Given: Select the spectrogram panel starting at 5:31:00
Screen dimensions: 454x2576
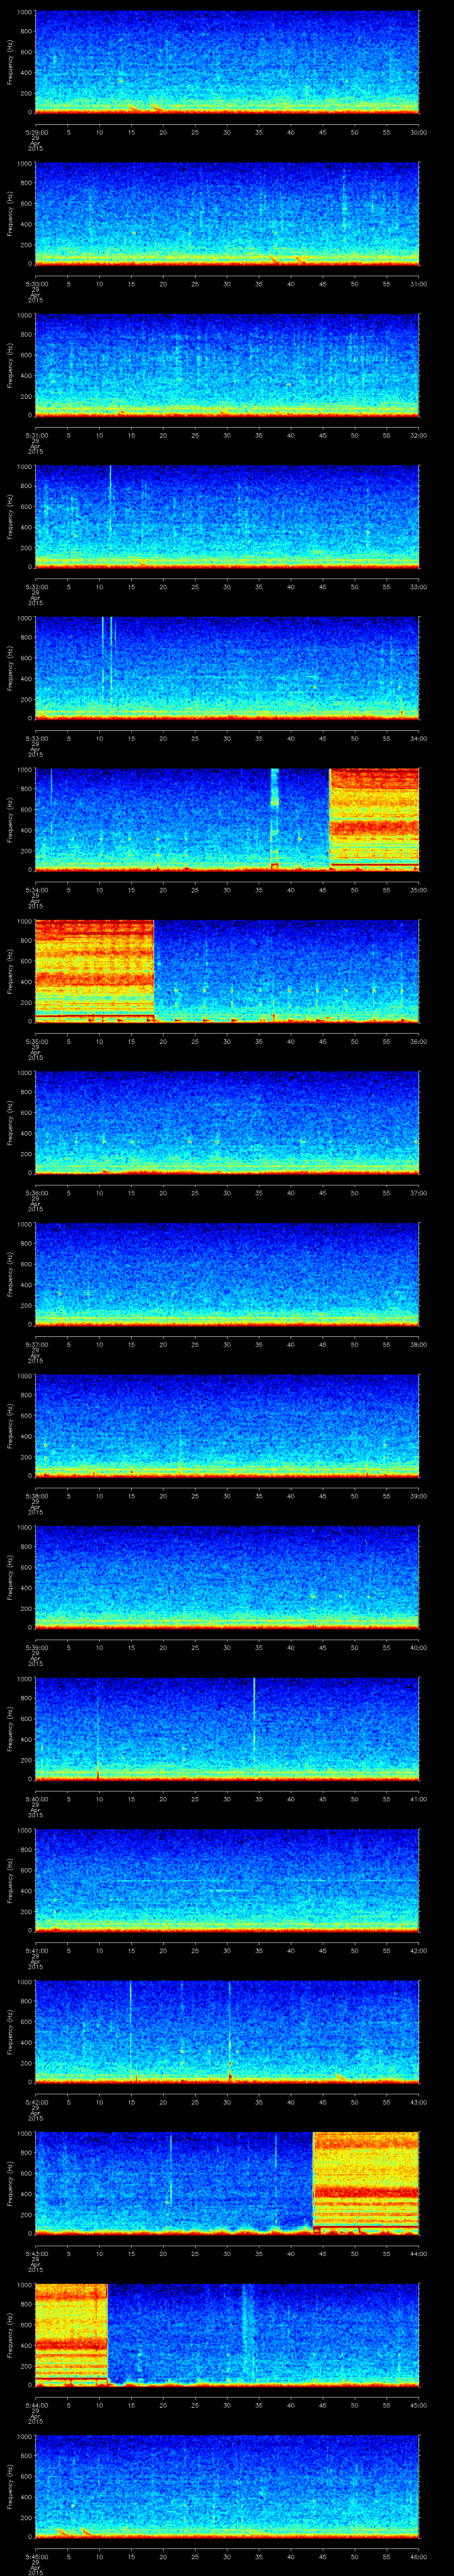Looking at the screenshot, I should pos(227,365).
